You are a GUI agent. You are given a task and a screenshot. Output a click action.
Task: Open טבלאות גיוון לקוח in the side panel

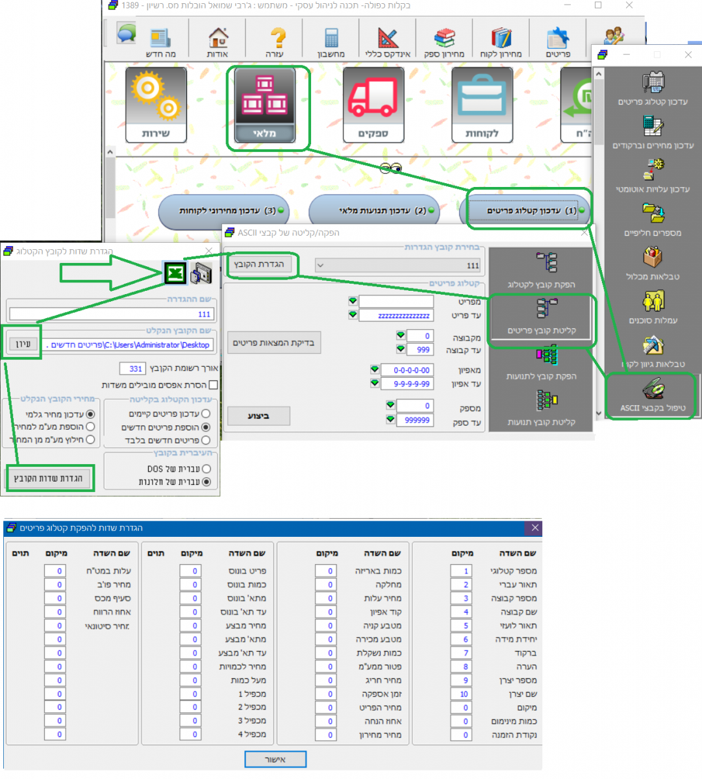[x=653, y=351]
